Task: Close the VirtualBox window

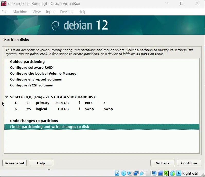Action: (x=197, y=3)
